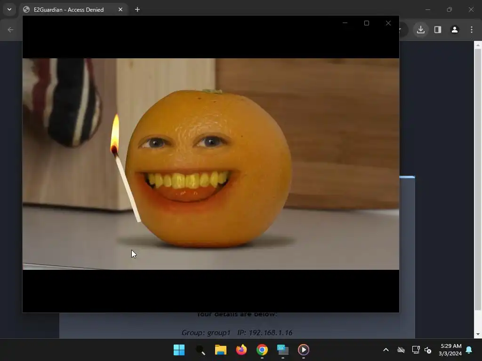
Task: Minimize the video player window
Action: [345, 23]
